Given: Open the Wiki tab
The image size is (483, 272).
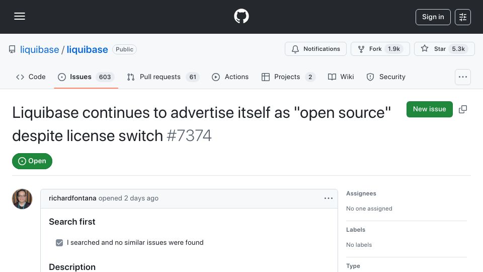Looking at the screenshot, I should 341,77.
